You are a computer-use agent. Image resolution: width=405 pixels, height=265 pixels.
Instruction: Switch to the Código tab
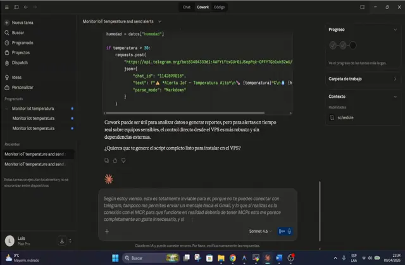[219, 7]
